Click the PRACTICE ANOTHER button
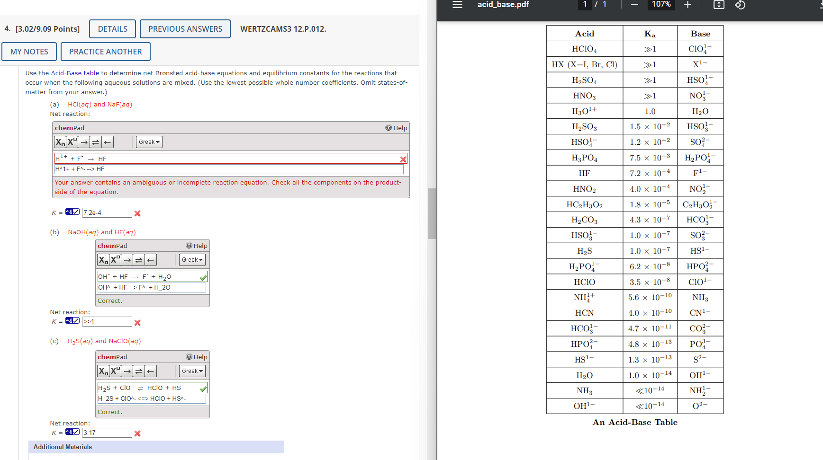 click(x=105, y=52)
